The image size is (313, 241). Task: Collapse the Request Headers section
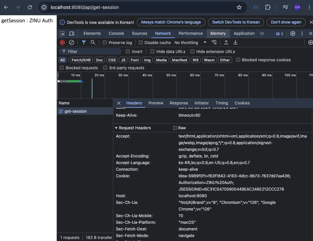[116, 128]
